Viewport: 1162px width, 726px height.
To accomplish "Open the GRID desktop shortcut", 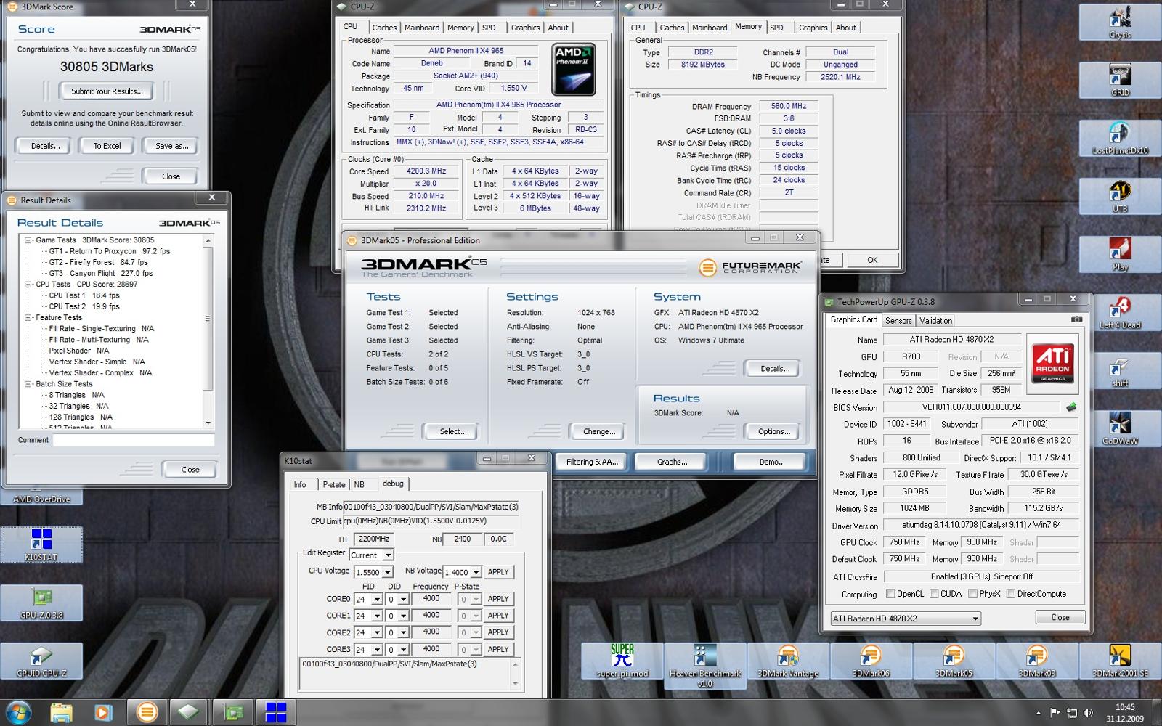I will (1119, 81).
